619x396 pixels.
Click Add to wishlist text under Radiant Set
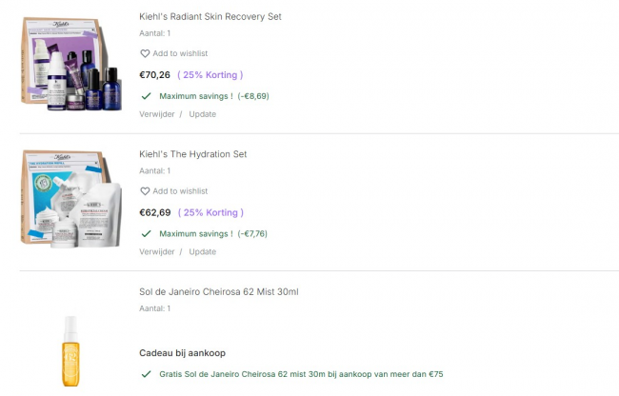pos(180,54)
